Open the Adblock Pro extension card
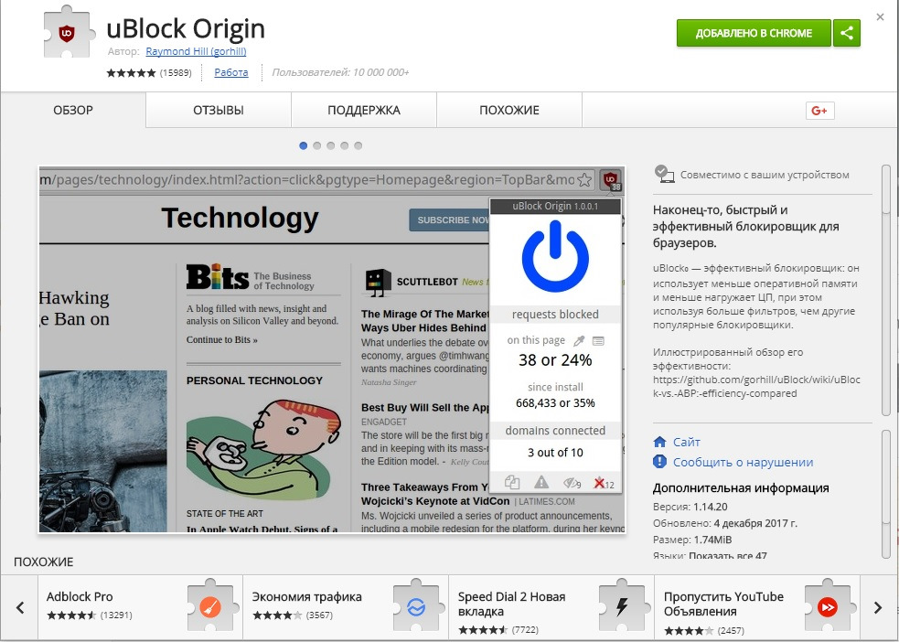 point(140,607)
